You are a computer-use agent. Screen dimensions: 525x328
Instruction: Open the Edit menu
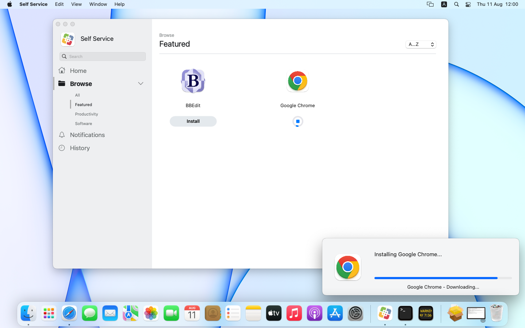click(x=59, y=4)
